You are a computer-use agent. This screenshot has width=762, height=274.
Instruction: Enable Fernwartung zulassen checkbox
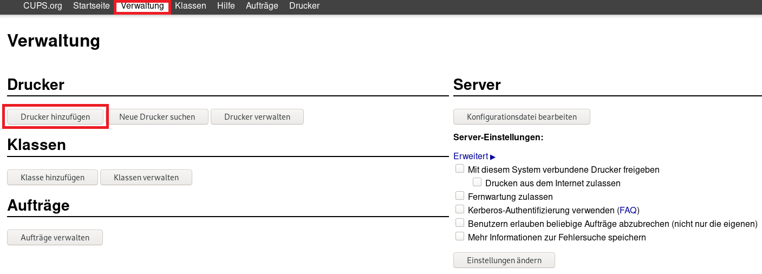(x=460, y=196)
